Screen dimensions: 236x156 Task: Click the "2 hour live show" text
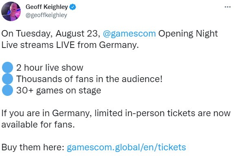pos(50,67)
